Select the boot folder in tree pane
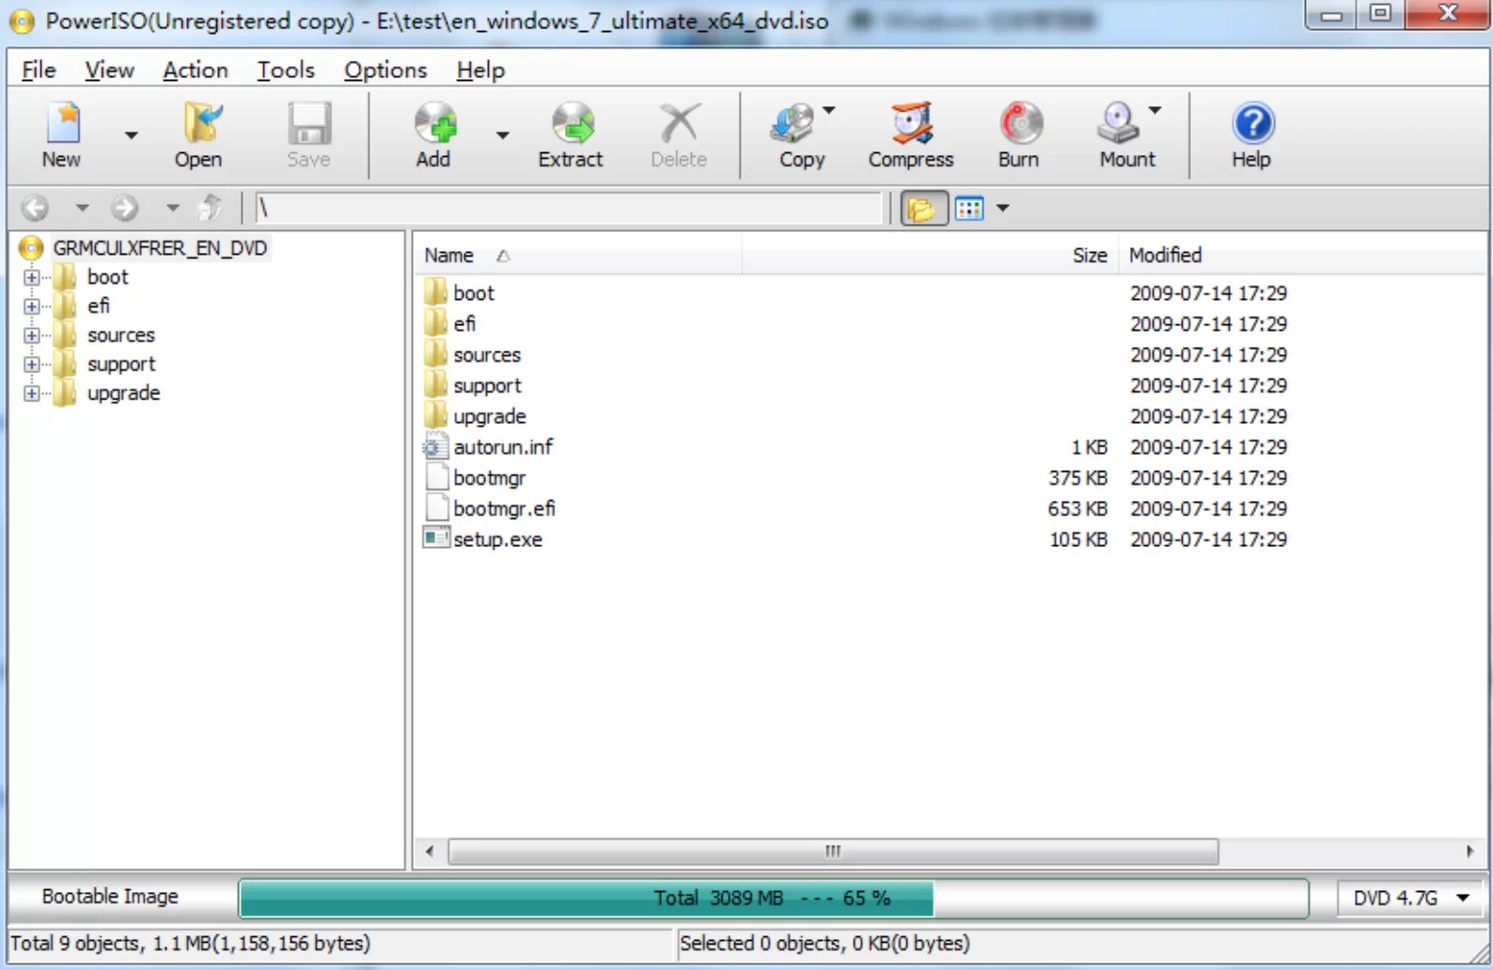1493x970 pixels. (x=107, y=277)
